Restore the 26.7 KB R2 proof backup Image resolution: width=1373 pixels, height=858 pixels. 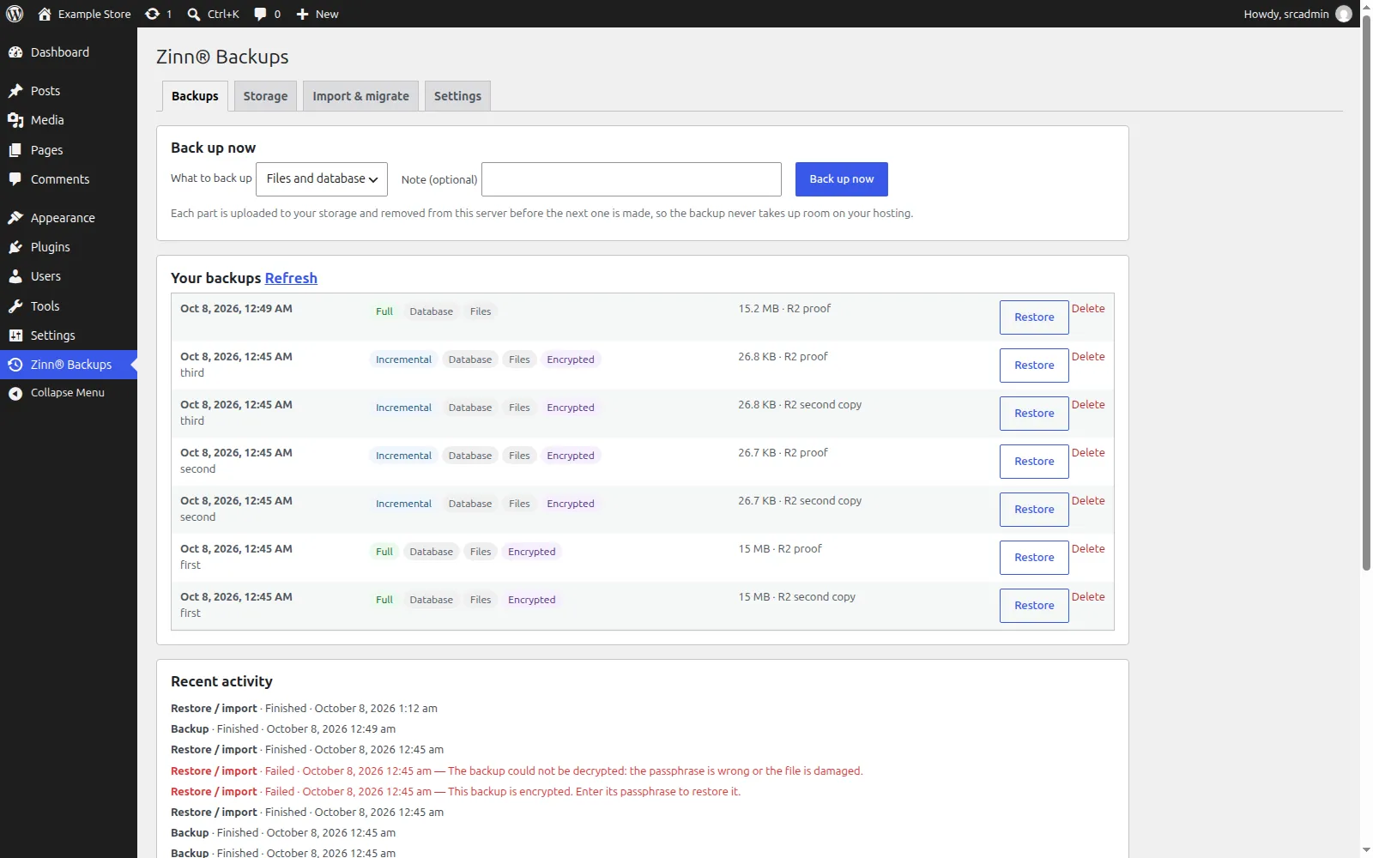[x=1034, y=462]
